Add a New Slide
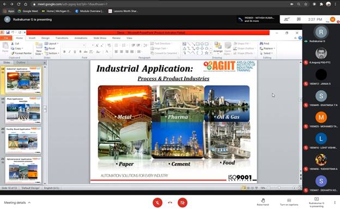The width and height of the screenshot is (340, 210). [39, 49]
